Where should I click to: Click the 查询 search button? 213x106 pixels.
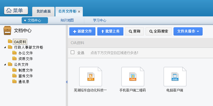coord(134,31)
